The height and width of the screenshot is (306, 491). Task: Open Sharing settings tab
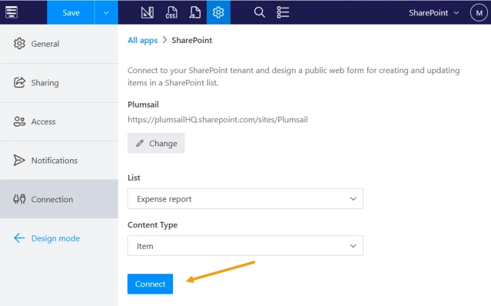click(x=59, y=83)
